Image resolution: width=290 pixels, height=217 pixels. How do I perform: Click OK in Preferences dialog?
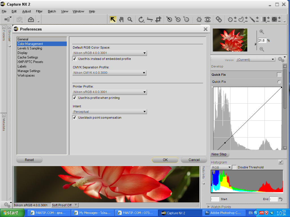pyautogui.click(x=165, y=160)
